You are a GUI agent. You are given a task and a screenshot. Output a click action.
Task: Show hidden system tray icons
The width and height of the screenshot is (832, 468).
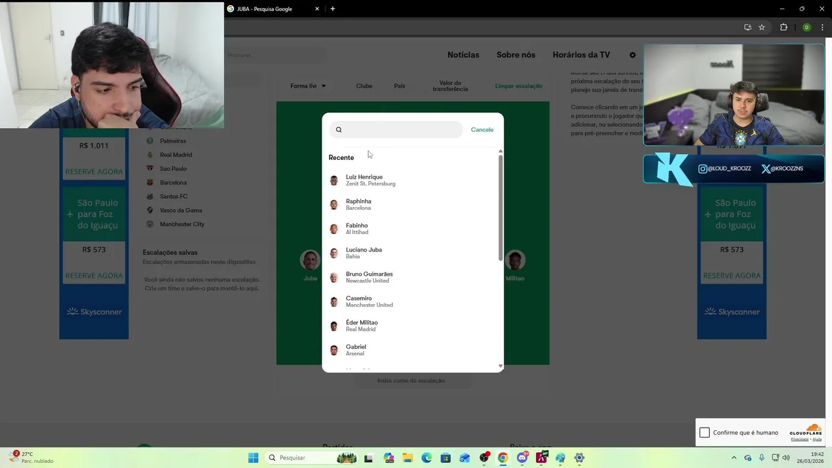tap(734, 458)
